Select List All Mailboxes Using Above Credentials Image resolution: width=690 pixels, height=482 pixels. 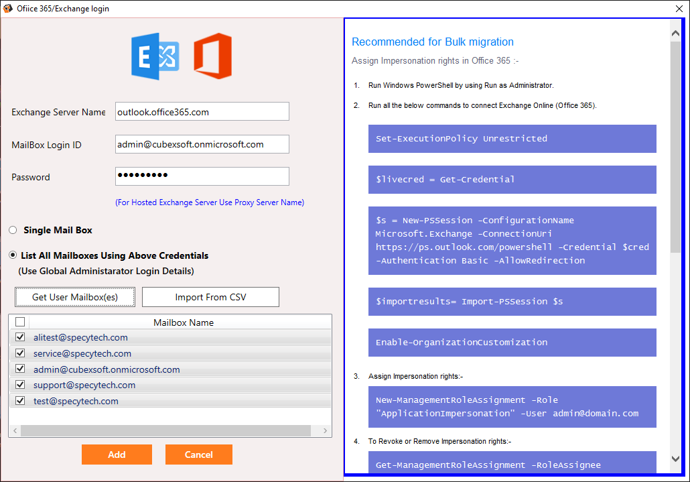[x=13, y=255]
